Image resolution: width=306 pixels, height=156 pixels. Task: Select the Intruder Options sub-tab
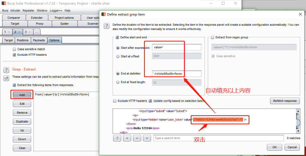click(54, 40)
